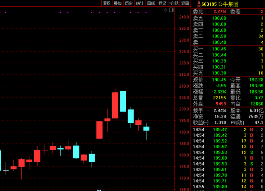Click the 统计 statistics button
Image resolution: width=265 pixels, height=191 pixels.
click(140, 3)
